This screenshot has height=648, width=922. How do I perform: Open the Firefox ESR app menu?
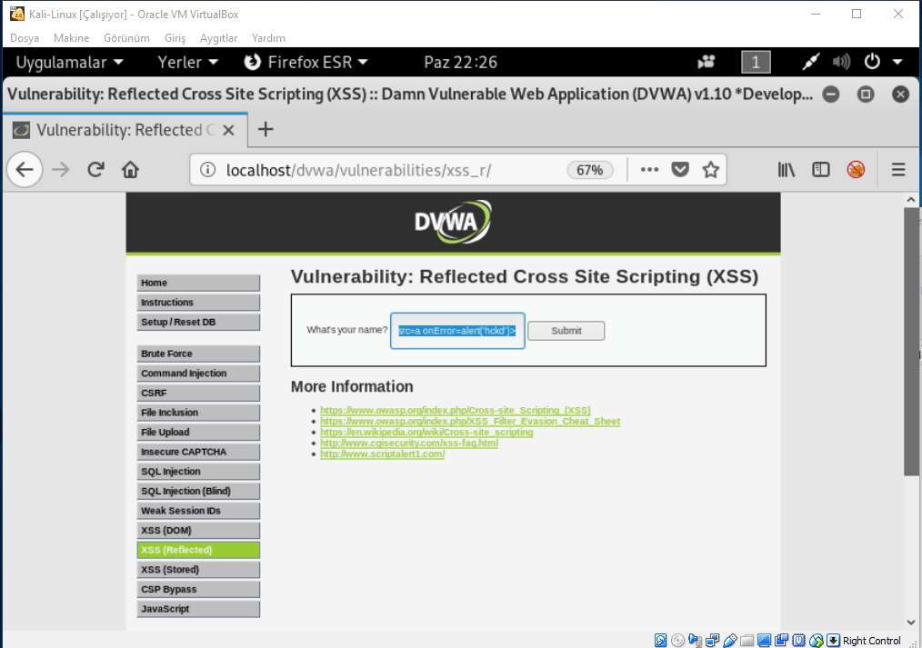click(x=307, y=62)
